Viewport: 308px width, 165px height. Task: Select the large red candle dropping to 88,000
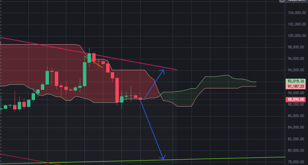[x=117, y=90]
